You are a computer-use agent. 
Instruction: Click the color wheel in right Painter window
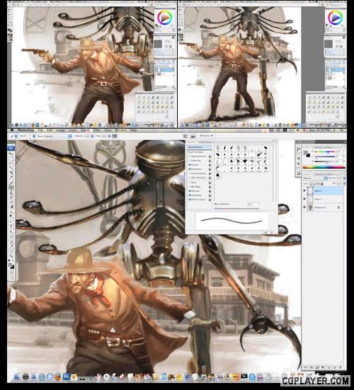(x=336, y=18)
